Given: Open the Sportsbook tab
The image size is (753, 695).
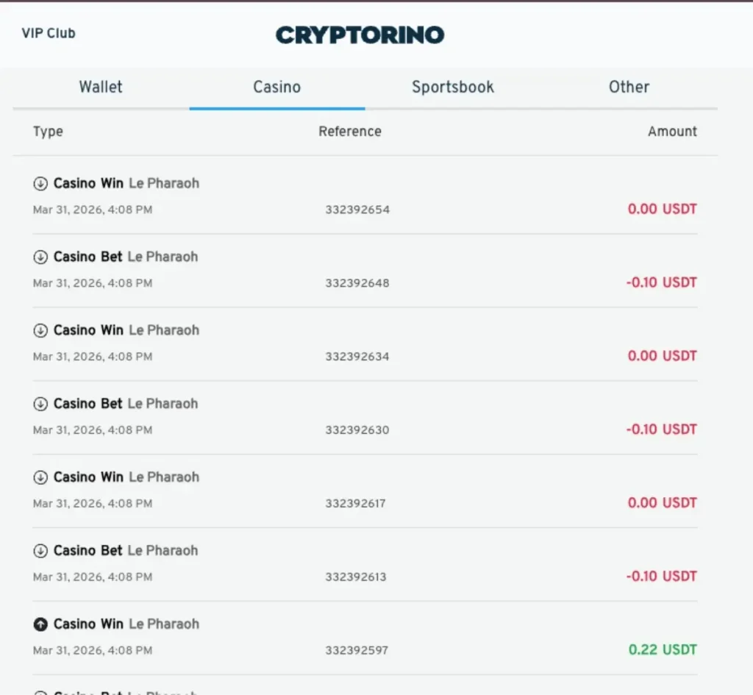Looking at the screenshot, I should [x=452, y=87].
